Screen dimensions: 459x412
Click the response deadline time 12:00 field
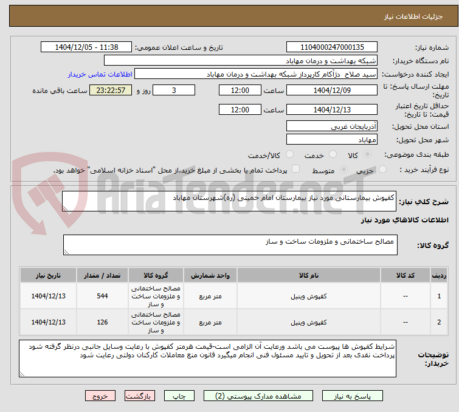click(x=240, y=90)
